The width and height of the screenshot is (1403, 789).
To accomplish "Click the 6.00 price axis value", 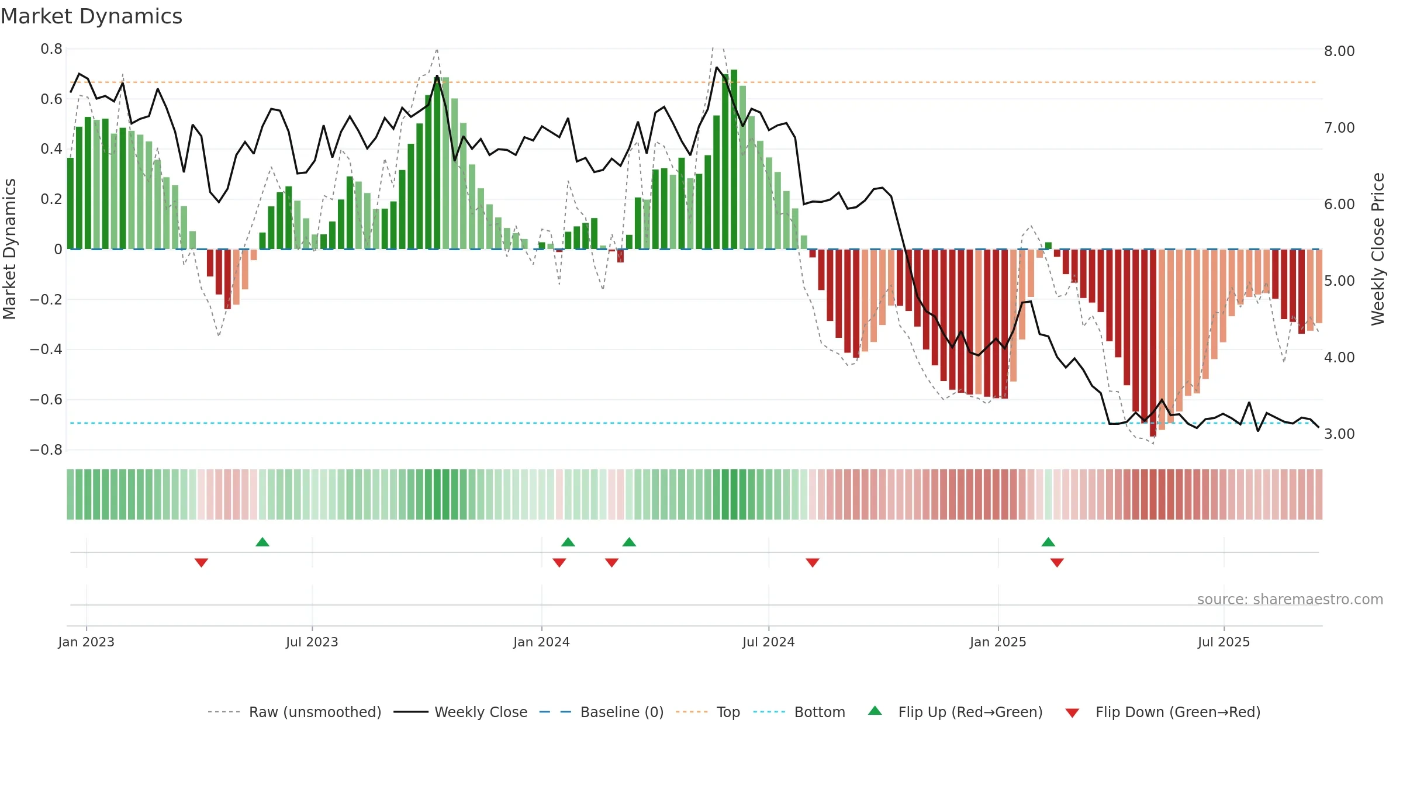I will pyautogui.click(x=1339, y=204).
